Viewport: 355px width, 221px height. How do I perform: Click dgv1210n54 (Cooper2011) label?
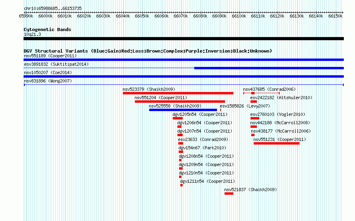pos(206,173)
